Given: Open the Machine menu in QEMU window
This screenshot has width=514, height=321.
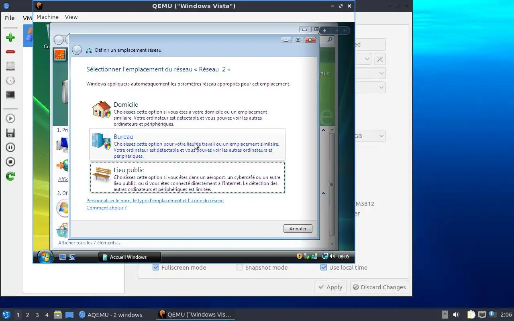Looking at the screenshot, I should click(x=47, y=17).
